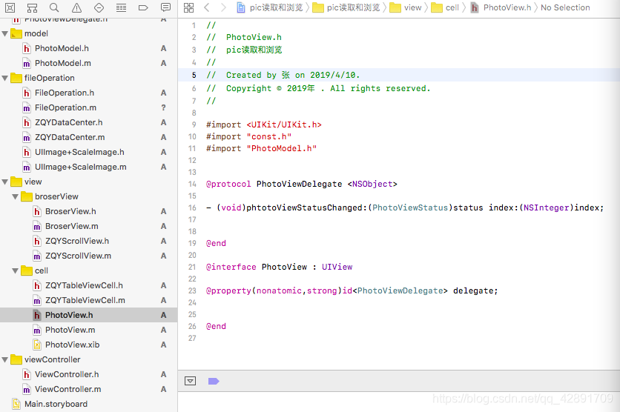Go forward with the right chevron
620x412 pixels.
[223, 7]
